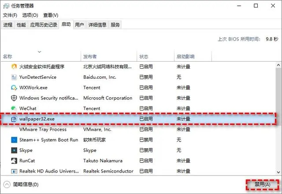The height and width of the screenshot is (194, 282).
Task: Switch to the 服务 tab
Action: [x=115, y=25]
